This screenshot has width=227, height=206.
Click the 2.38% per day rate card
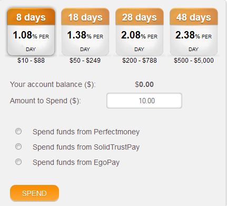click(x=194, y=40)
